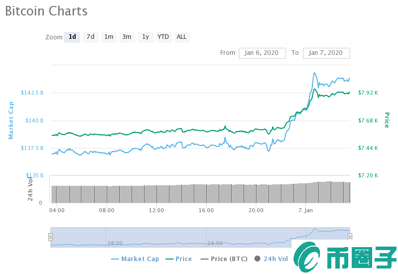Grab the left navigator range handle
The height and width of the screenshot is (274, 398).
(x=51, y=237)
